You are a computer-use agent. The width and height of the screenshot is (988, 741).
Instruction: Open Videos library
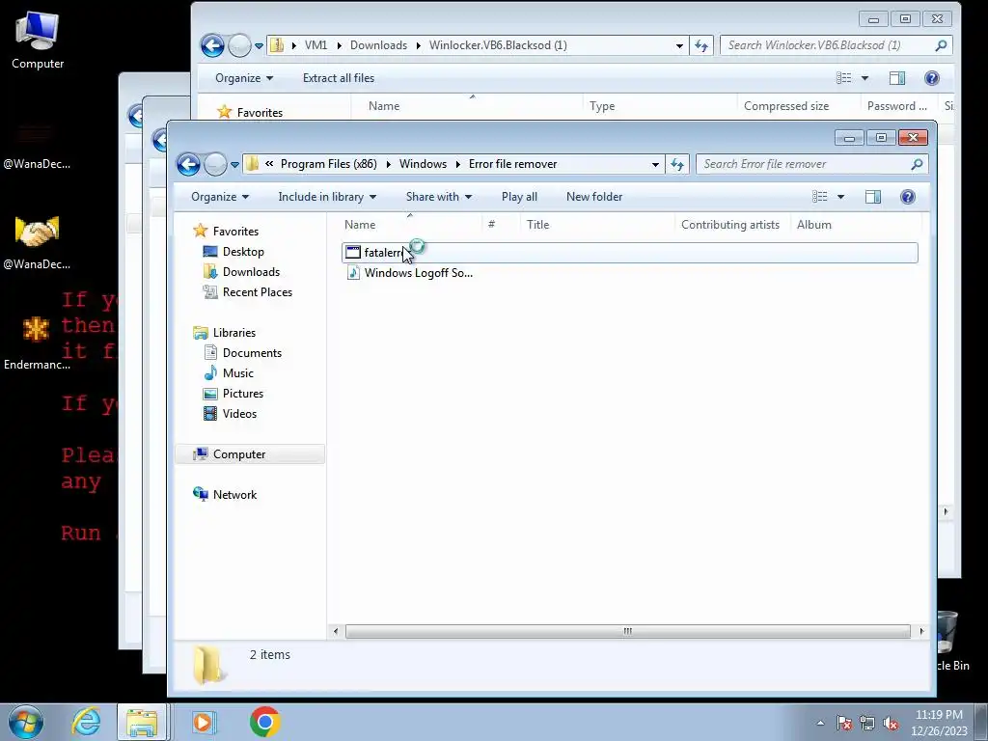[x=239, y=413]
